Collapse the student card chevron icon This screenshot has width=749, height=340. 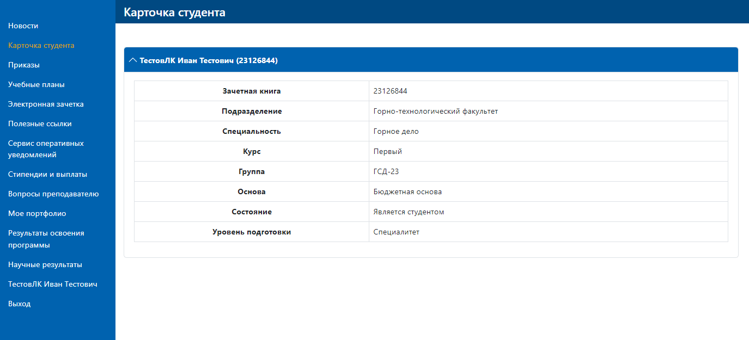click(x=132, y=60)
